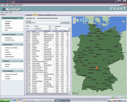Open Gebäudedaten in the navigation panel
Image resolution: width=127 pixels, height=102 pixels.
pos(8,38)
